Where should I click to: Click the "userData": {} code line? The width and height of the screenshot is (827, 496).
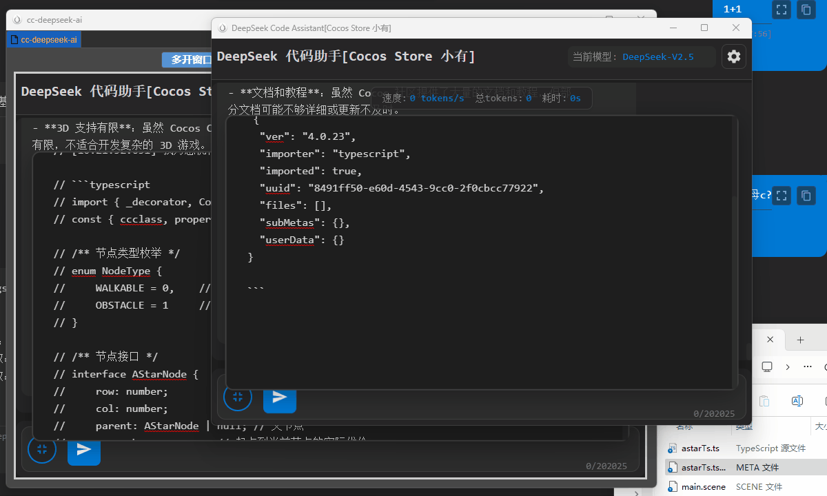[302, 240]
